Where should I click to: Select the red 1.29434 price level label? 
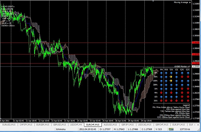pos(196,63)
